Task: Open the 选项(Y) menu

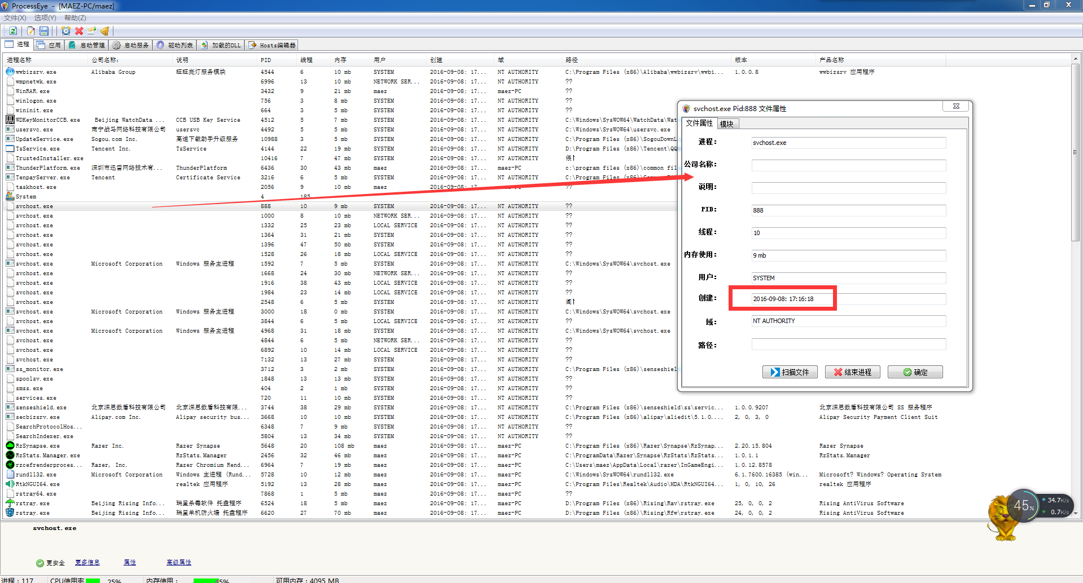Action: [45, 18]
